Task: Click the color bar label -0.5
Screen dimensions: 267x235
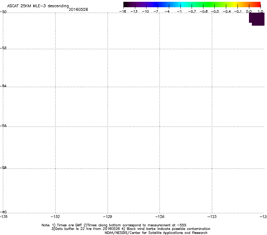Action: click(215, 12)
